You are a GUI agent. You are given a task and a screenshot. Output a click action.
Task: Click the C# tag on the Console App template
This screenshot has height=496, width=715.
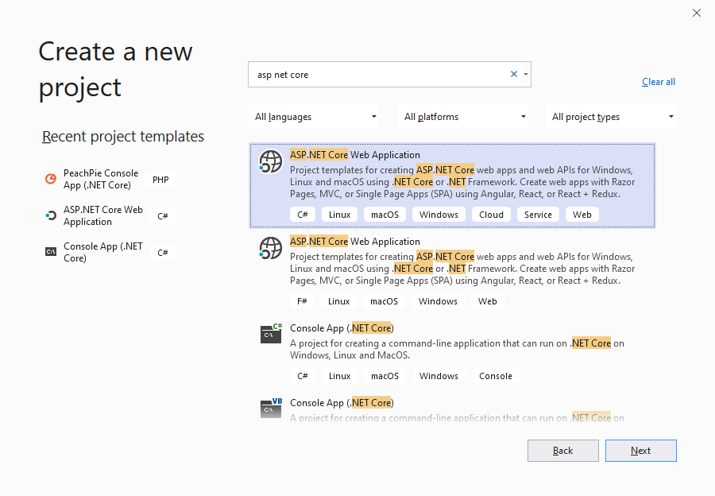pyautogui.click(x=303, y=376)
